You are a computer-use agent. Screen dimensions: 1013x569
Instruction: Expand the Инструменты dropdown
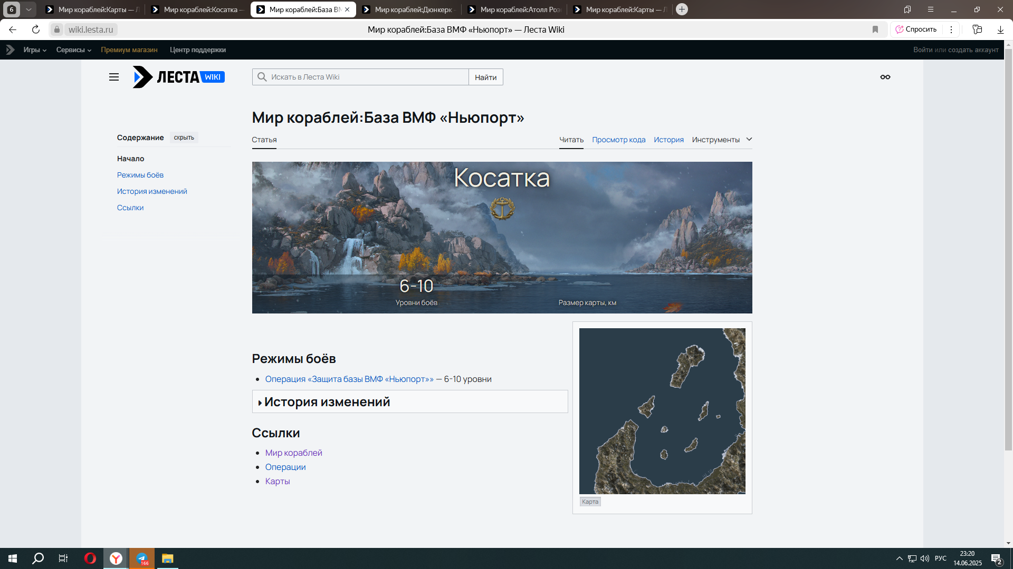722,140
